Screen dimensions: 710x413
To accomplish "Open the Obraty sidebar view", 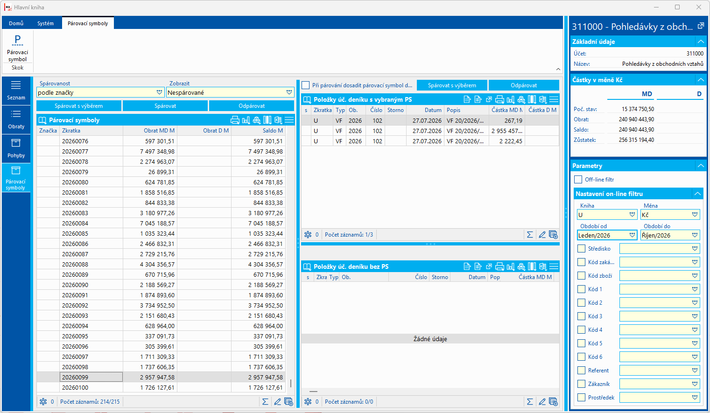I will coord(16,119).
